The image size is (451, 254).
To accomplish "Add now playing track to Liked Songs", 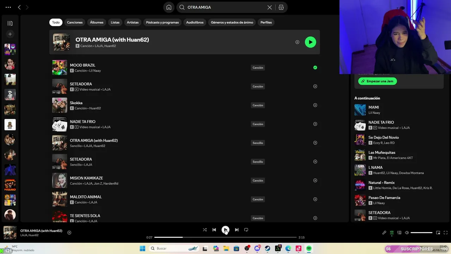I will [x=69, y=232].
